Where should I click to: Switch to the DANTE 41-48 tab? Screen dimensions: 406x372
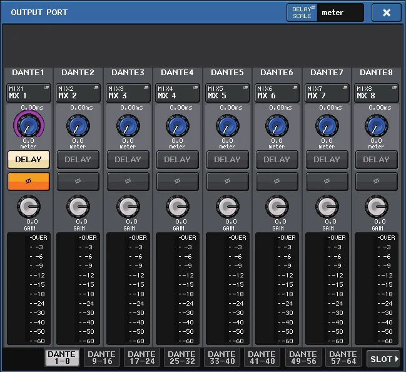[x=262, y=358]
